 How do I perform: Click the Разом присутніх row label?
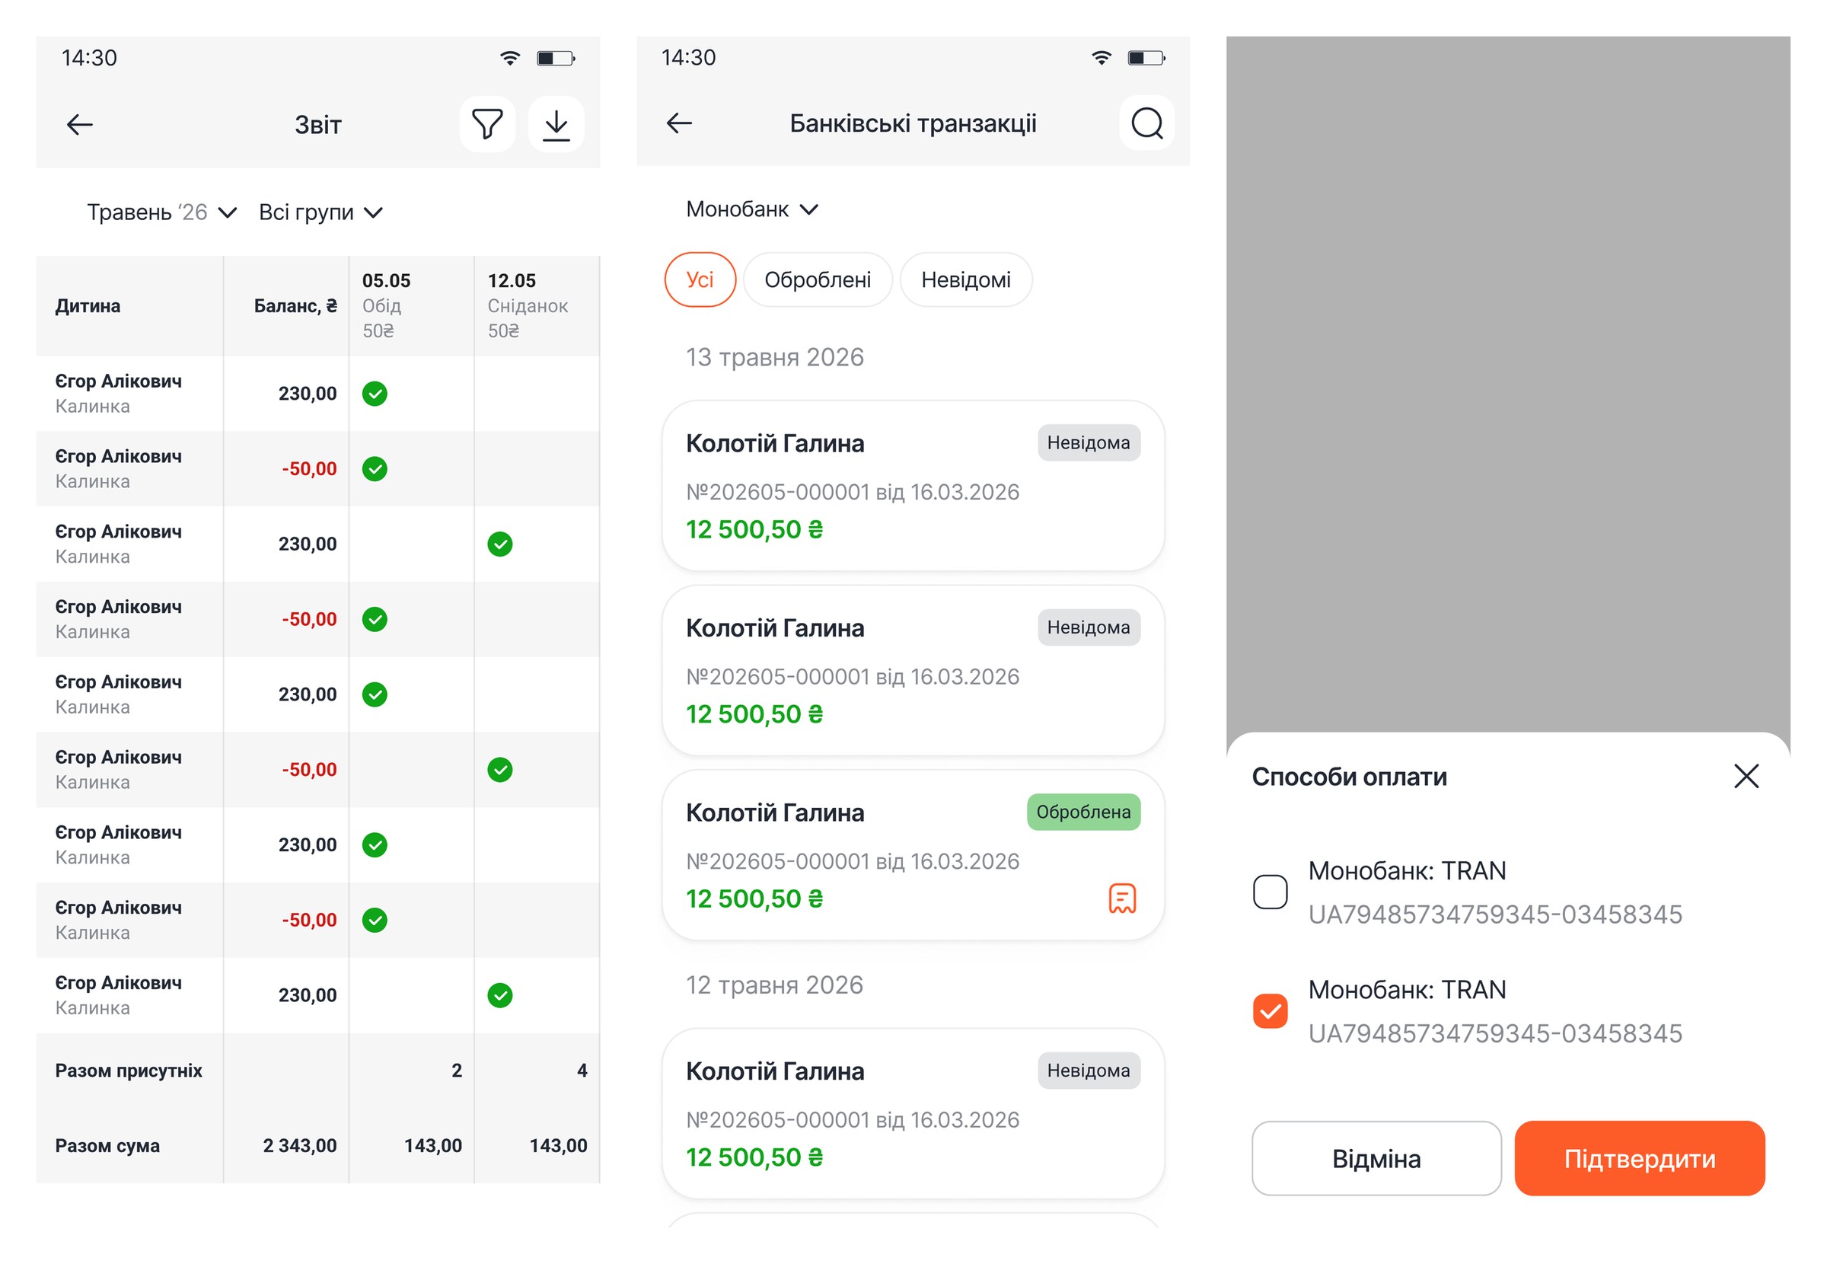tap(128, 1070)
